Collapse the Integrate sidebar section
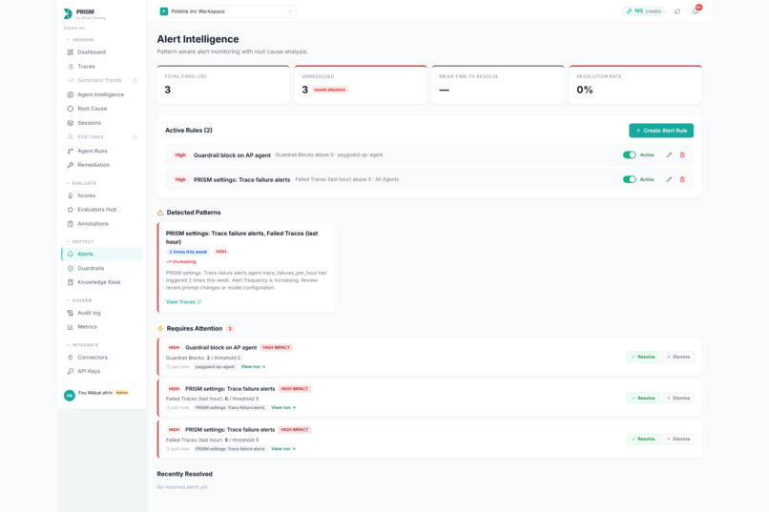 [x=82, y=345]
